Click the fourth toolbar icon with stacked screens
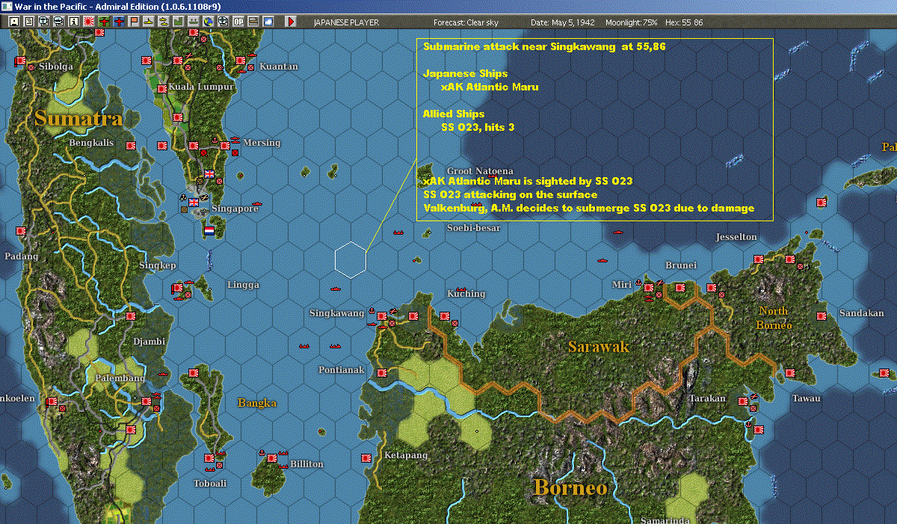 pos(58,22)
